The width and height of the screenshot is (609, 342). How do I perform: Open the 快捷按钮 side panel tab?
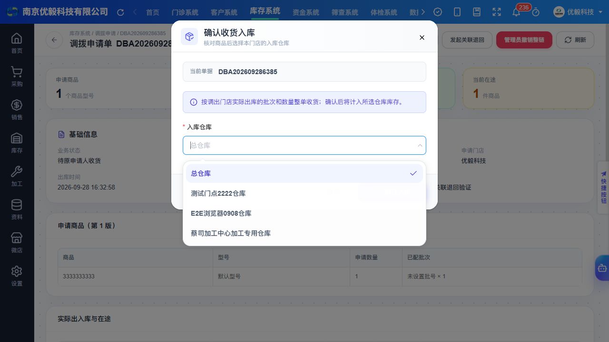pyautogui.click(x=603, y=188)
